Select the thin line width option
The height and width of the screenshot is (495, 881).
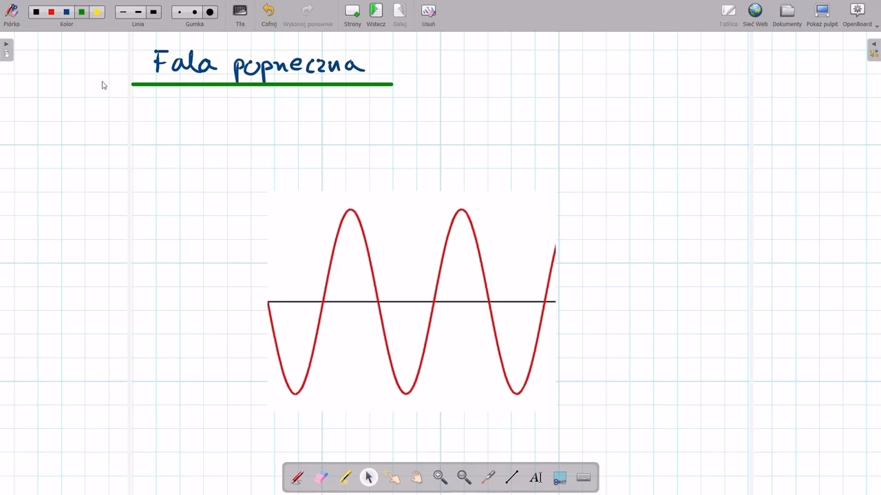click(x=123, y=12)
